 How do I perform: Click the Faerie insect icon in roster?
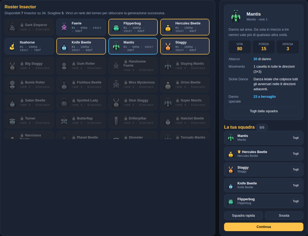(x=64, y=27)
